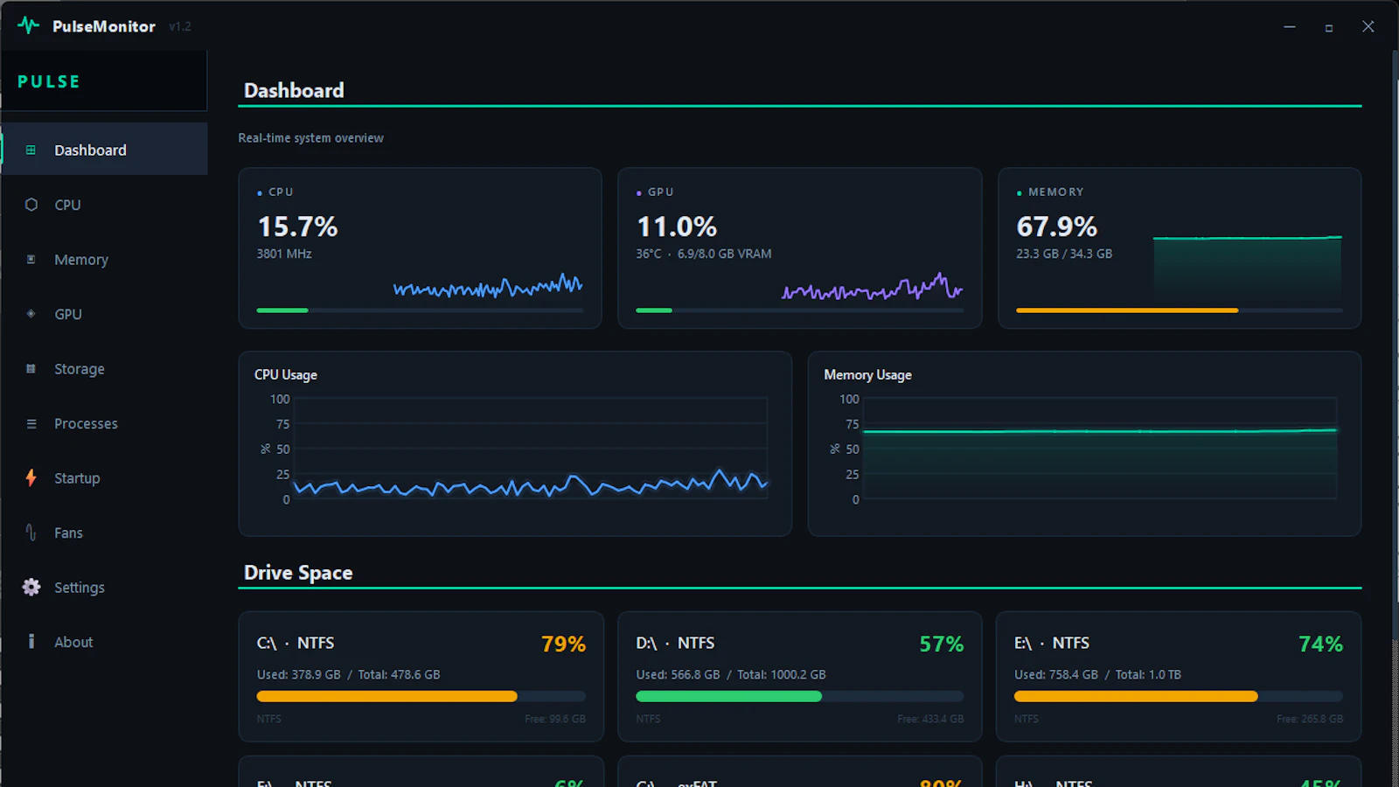Click the v1.2 version label

(x=180, y=26)
